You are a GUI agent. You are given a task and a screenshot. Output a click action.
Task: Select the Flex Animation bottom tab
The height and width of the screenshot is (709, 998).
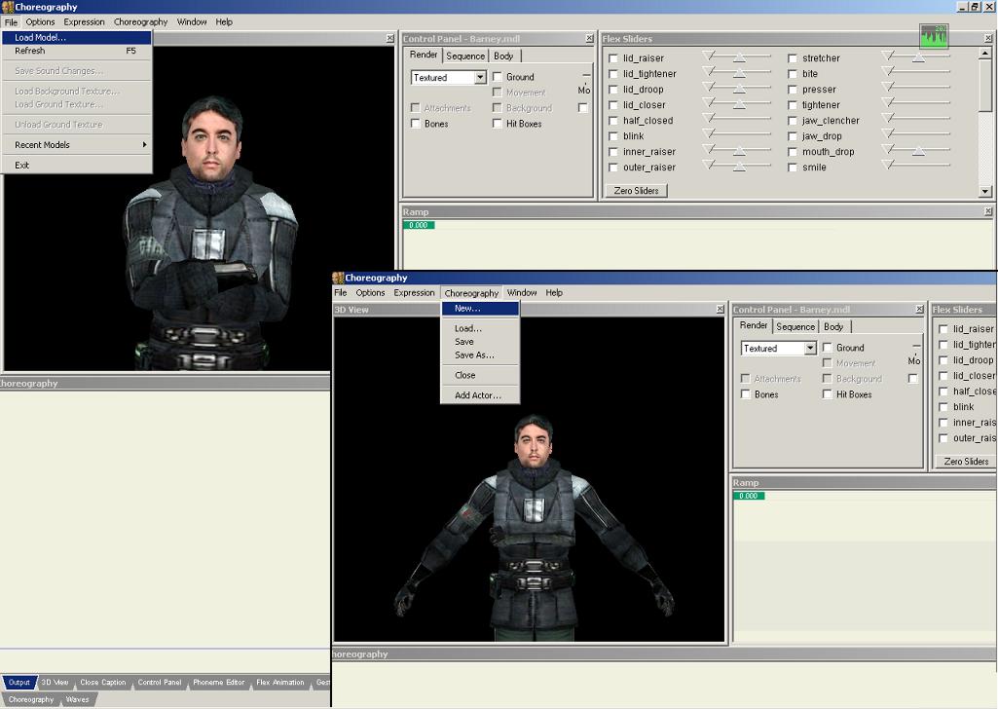[x=280, y=683]
